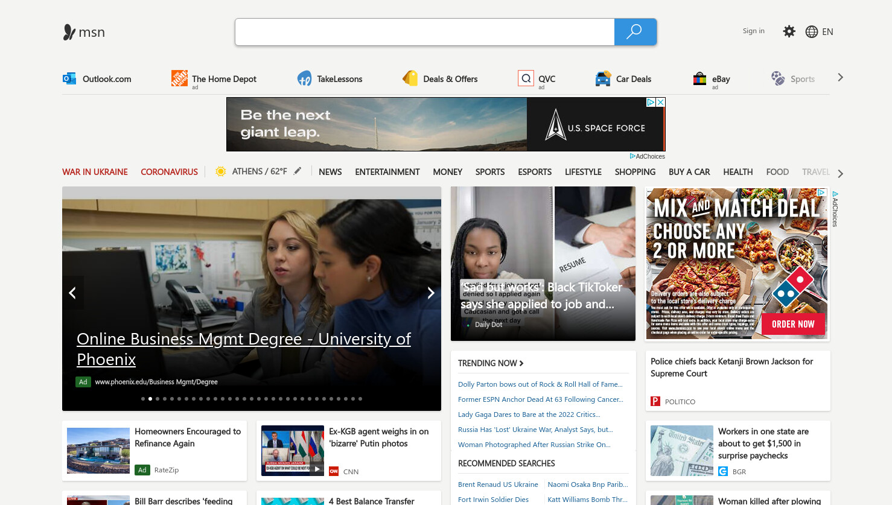The image size is (892, 505).
Task: Click the first carousel pagination dot
Action: click(143, 399)
